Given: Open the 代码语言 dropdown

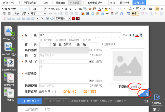Looking at the screenshot, I should click(x=63, y=19).
